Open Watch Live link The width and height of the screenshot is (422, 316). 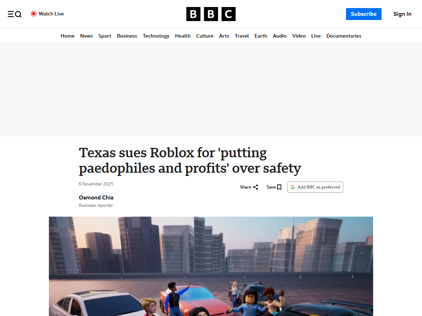[x=47, y=14]
